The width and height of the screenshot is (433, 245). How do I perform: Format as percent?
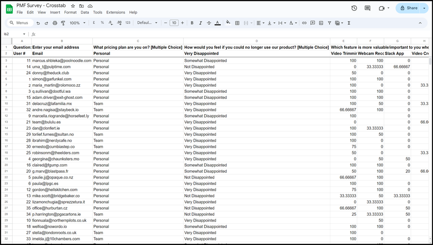click(x=102, y=23)
